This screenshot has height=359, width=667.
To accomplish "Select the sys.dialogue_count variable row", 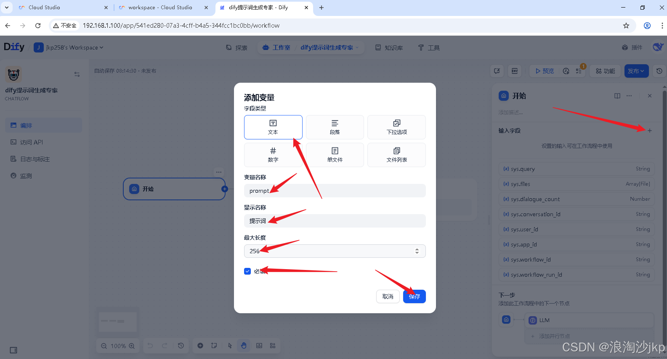I will pyautogui.click(x=577, y=199).
